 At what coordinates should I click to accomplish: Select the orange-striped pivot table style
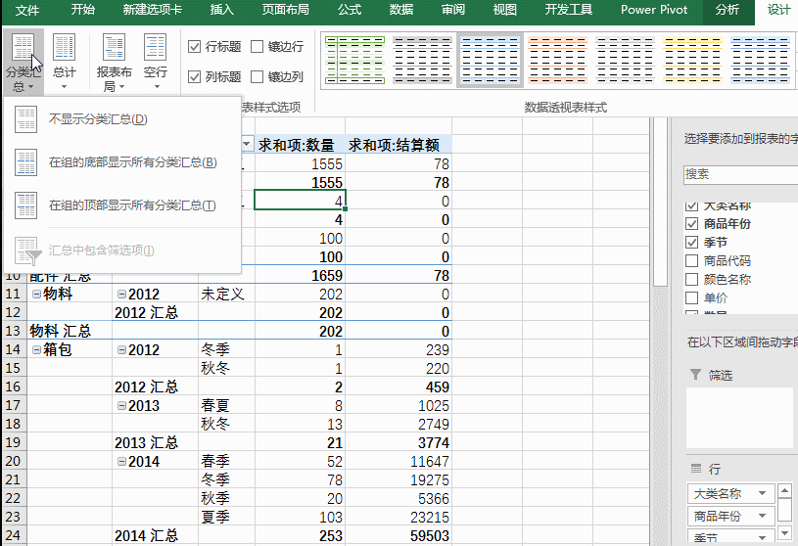[x=556, y=59]
